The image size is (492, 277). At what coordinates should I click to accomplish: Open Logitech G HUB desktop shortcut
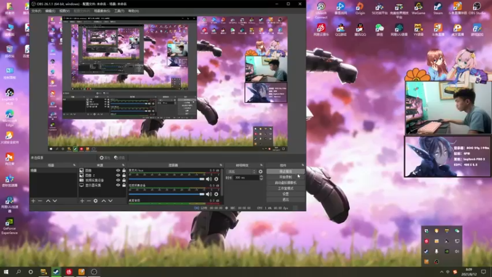tap(9, 96)
